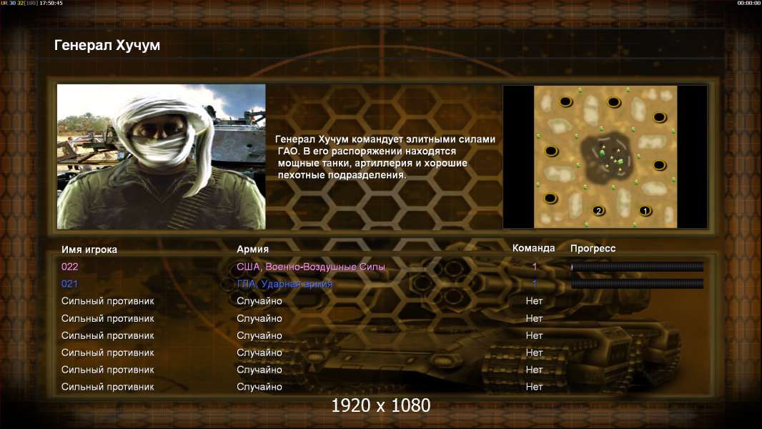Image resolution: width=762 pixels, height=429 pixels.
Task: Click the 'Команда' column header
Action: pos(533,248)
